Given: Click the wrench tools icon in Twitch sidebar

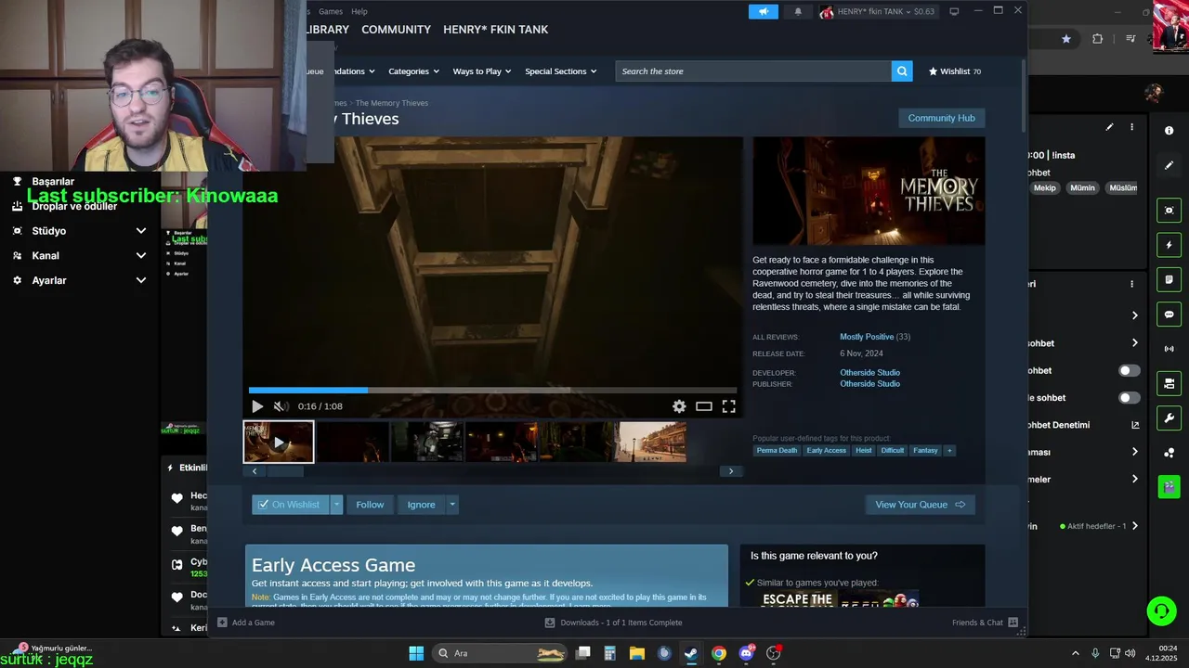Looking at the screenshot, I should pyautogui.click(x=1169, y=417).
